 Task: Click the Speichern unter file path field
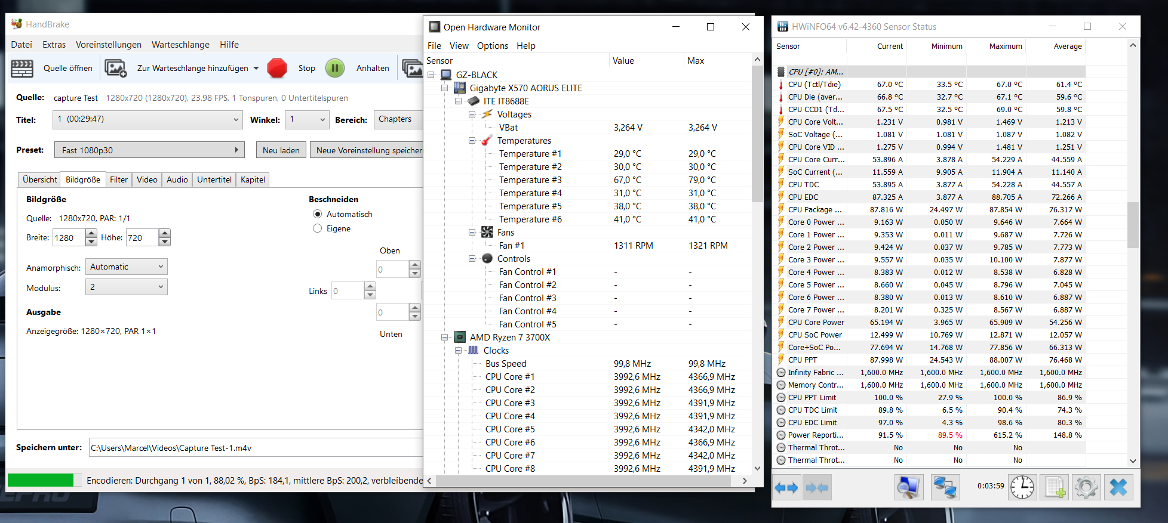click(x=256, y=448)
